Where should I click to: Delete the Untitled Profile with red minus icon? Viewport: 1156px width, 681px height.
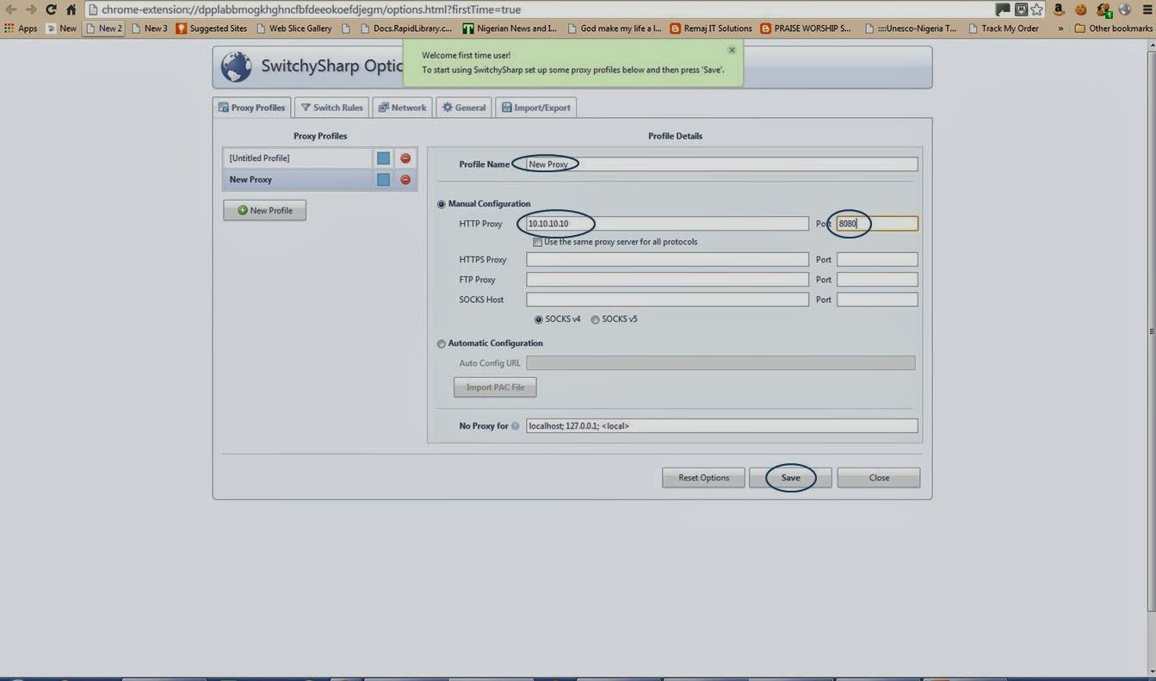(405, 158)
